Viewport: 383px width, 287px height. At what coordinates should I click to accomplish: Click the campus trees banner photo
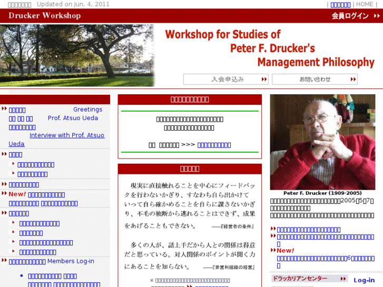(x=77, y=55)
